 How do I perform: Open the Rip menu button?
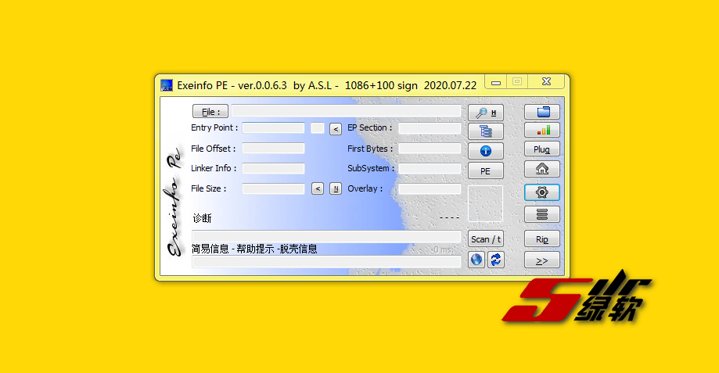pos(541,239)
